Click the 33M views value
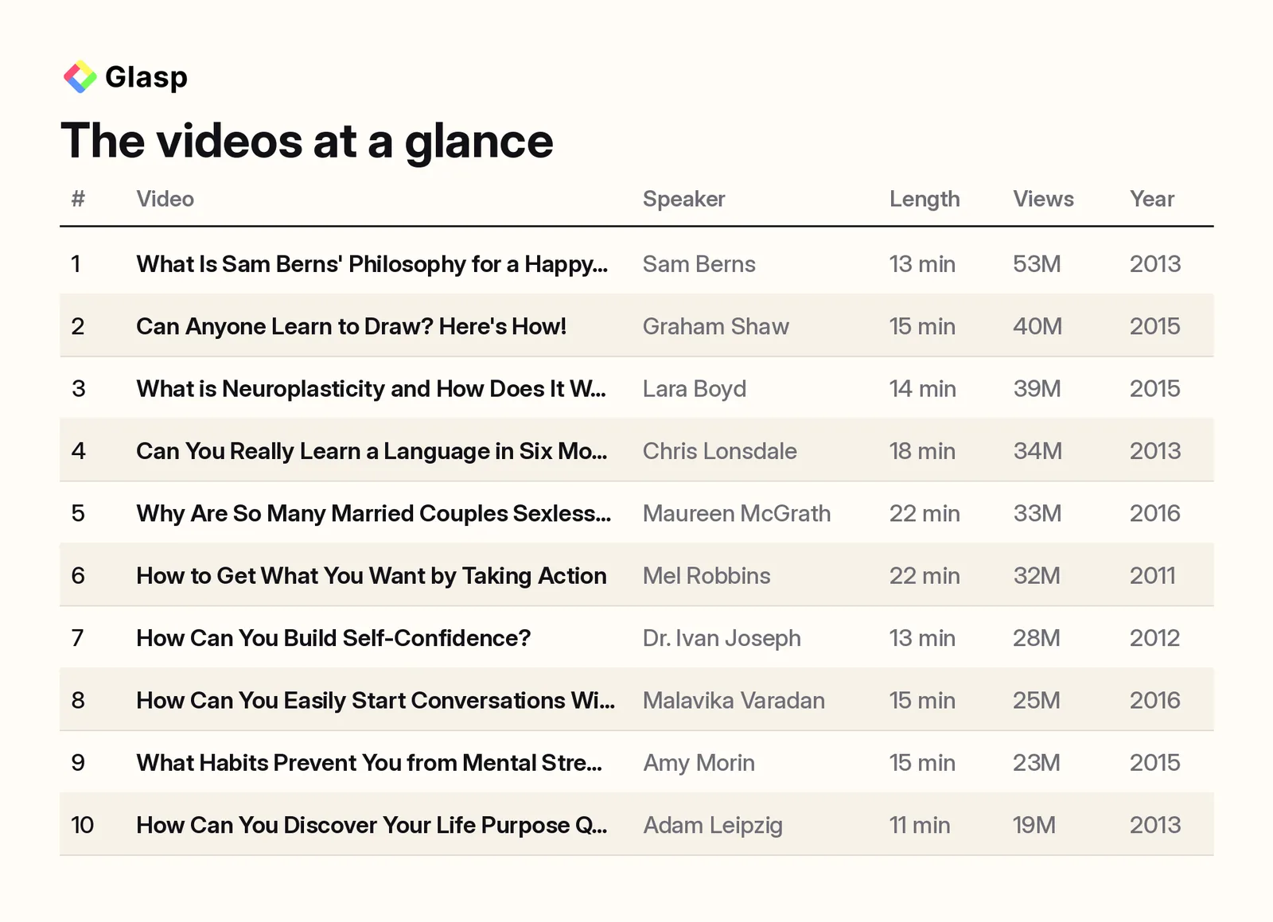This screenshot has width=1273, height=922. pyautogui.click(x=1037, y=513)
